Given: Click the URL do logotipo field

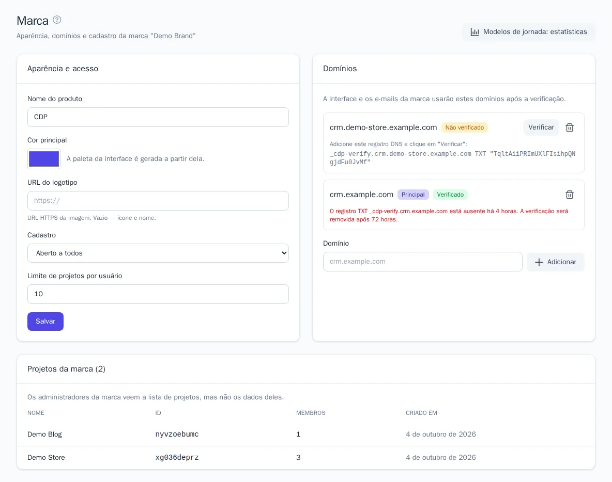Looking at the screenshot, I should [x=158, y=201].
